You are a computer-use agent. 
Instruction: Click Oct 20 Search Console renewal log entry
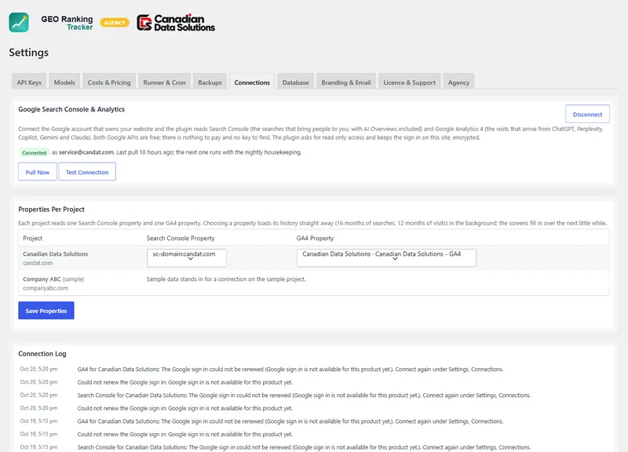coord(304,395)
